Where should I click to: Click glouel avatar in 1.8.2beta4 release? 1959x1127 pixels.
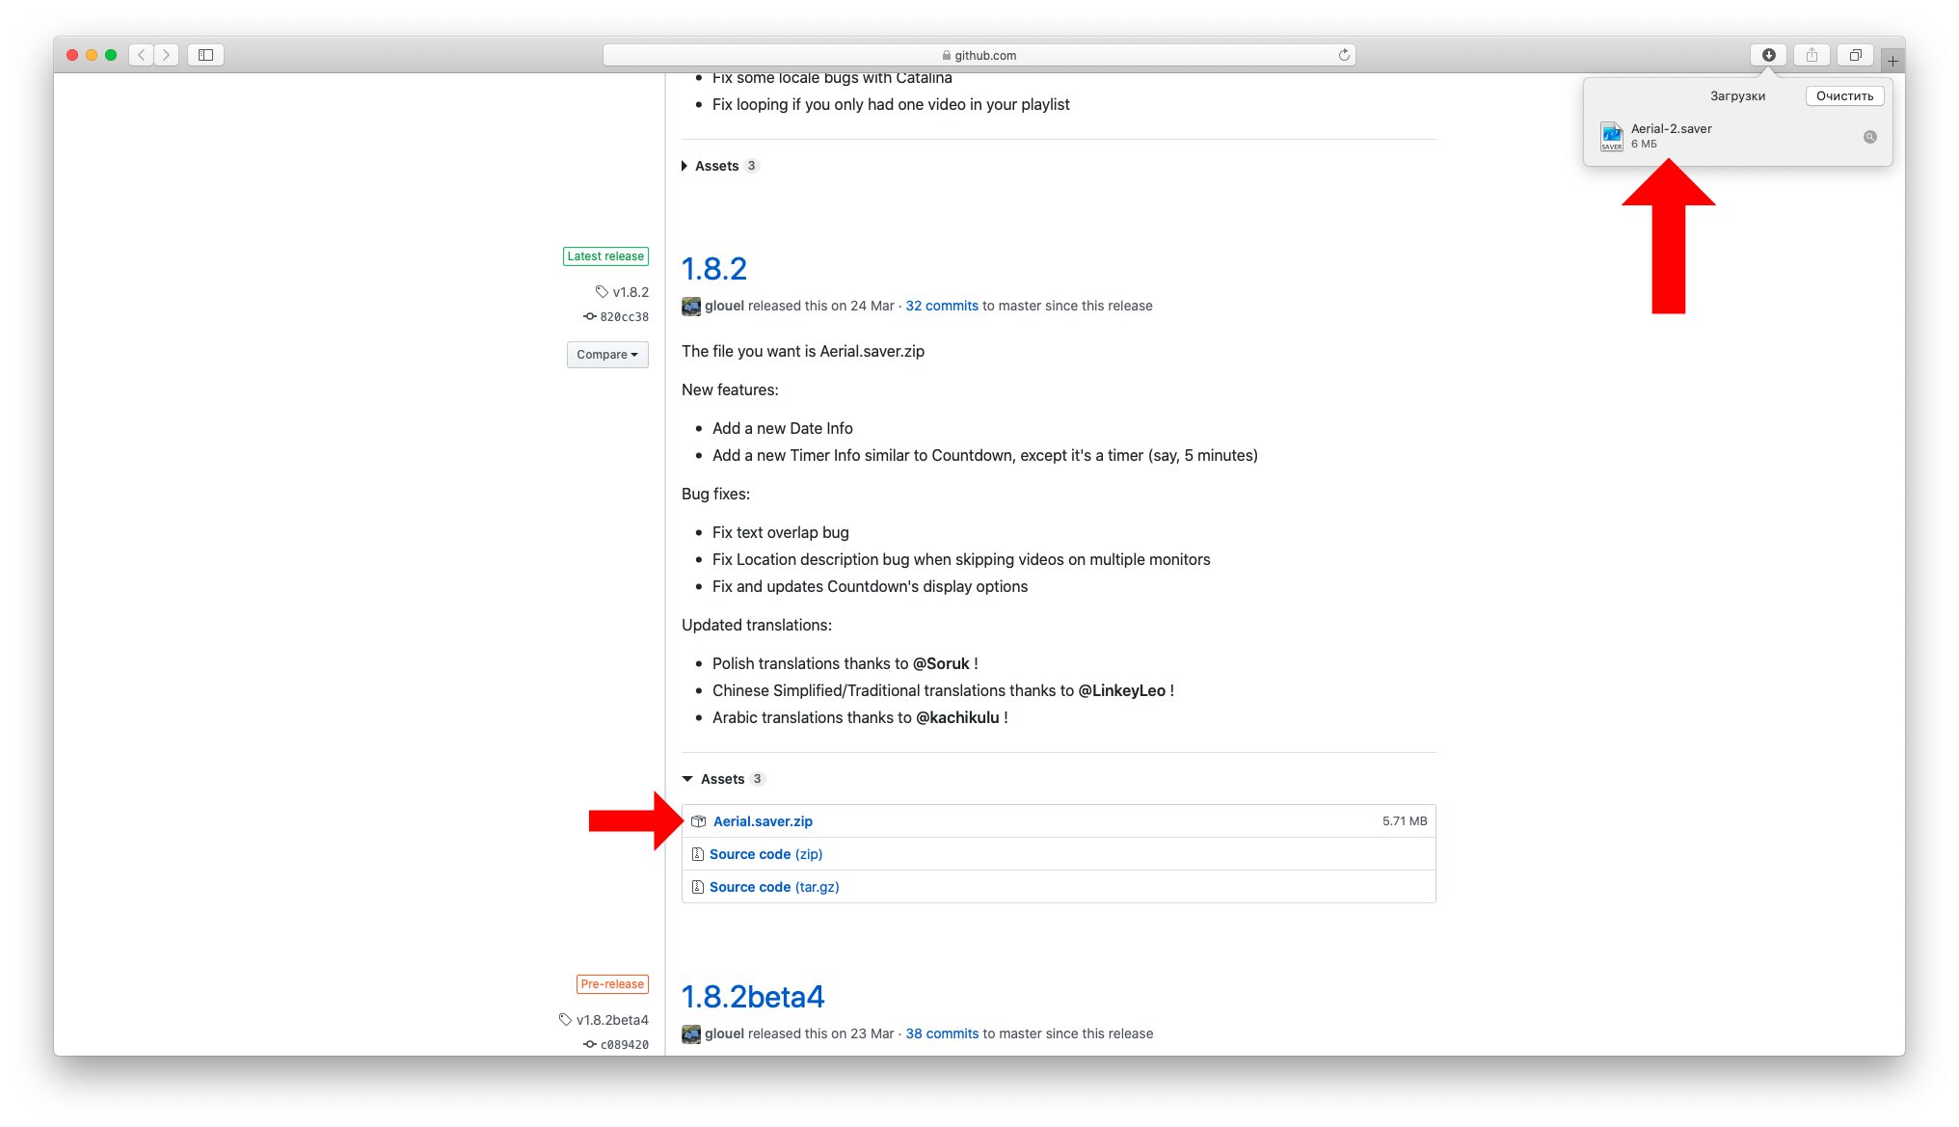click(691, 1034)
